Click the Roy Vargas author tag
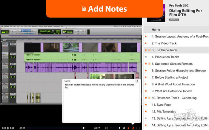 click(174, 20)
